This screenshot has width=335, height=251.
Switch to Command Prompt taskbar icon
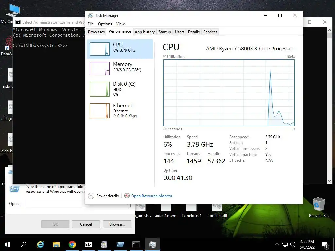point(136,244)
